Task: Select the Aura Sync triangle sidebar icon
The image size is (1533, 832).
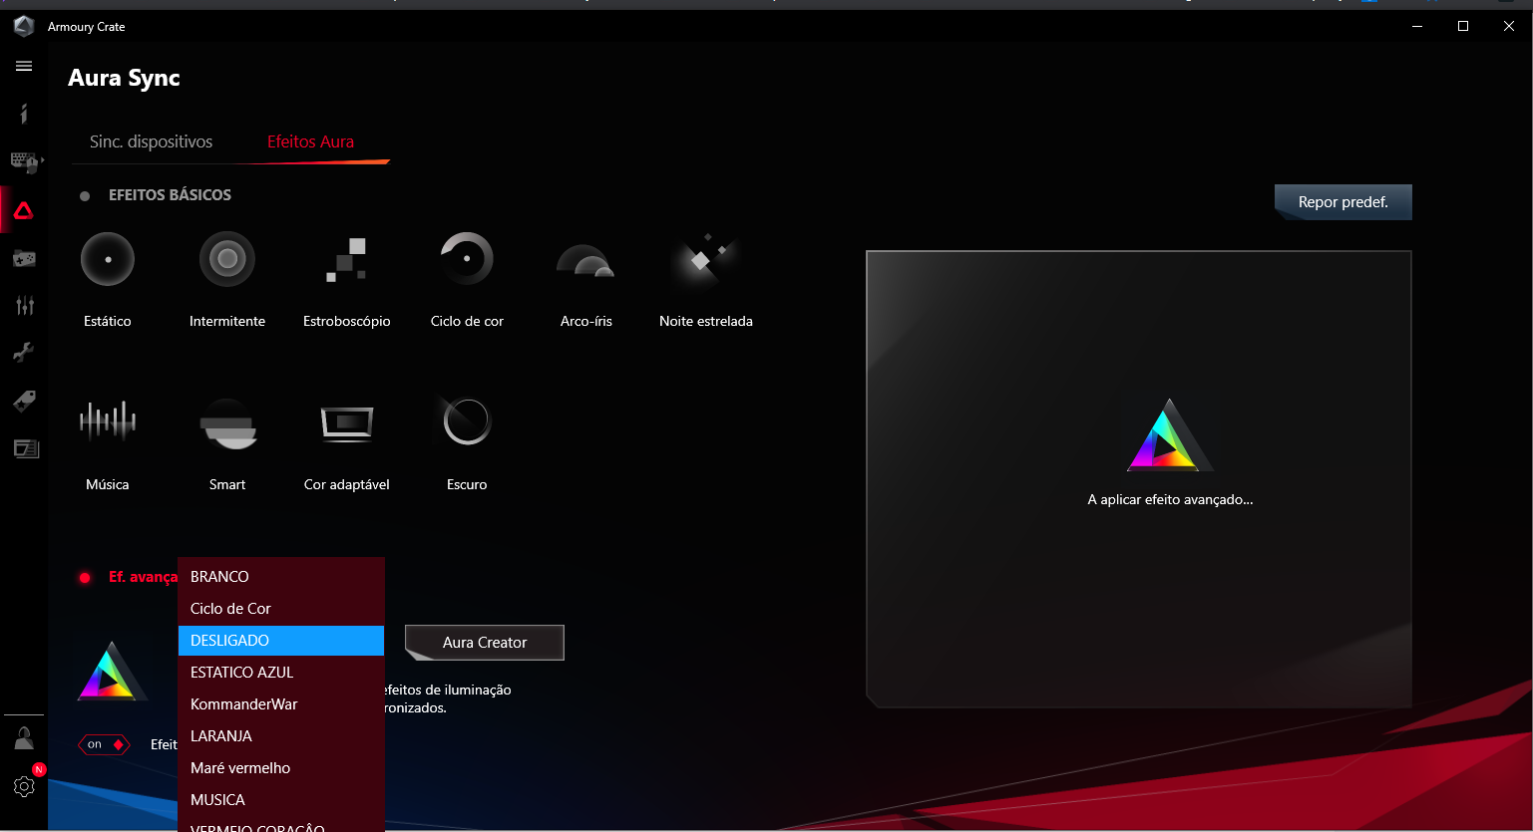Action: coord(24,210)
